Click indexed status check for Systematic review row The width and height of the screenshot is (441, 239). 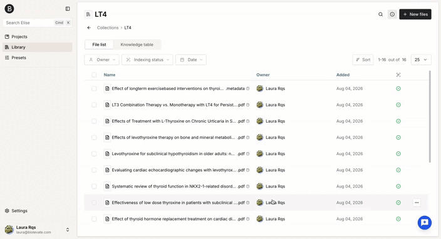398,186
